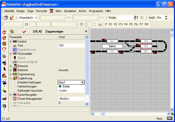The height and width of the screenshot is (122, 175).
Task: Expand the Bahnhof node
Action: click(11, 70)
